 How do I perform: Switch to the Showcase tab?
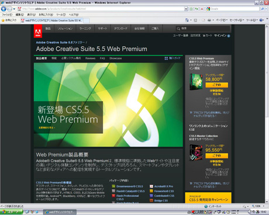115,58
